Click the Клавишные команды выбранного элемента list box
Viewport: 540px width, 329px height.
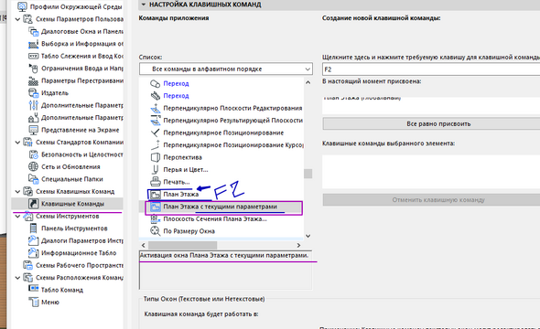pyautogui.click(x=431, y=171)
